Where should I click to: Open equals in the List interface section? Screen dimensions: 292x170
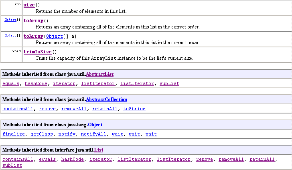click(47, 159)
